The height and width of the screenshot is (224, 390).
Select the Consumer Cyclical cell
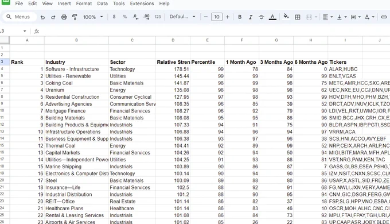132,97
